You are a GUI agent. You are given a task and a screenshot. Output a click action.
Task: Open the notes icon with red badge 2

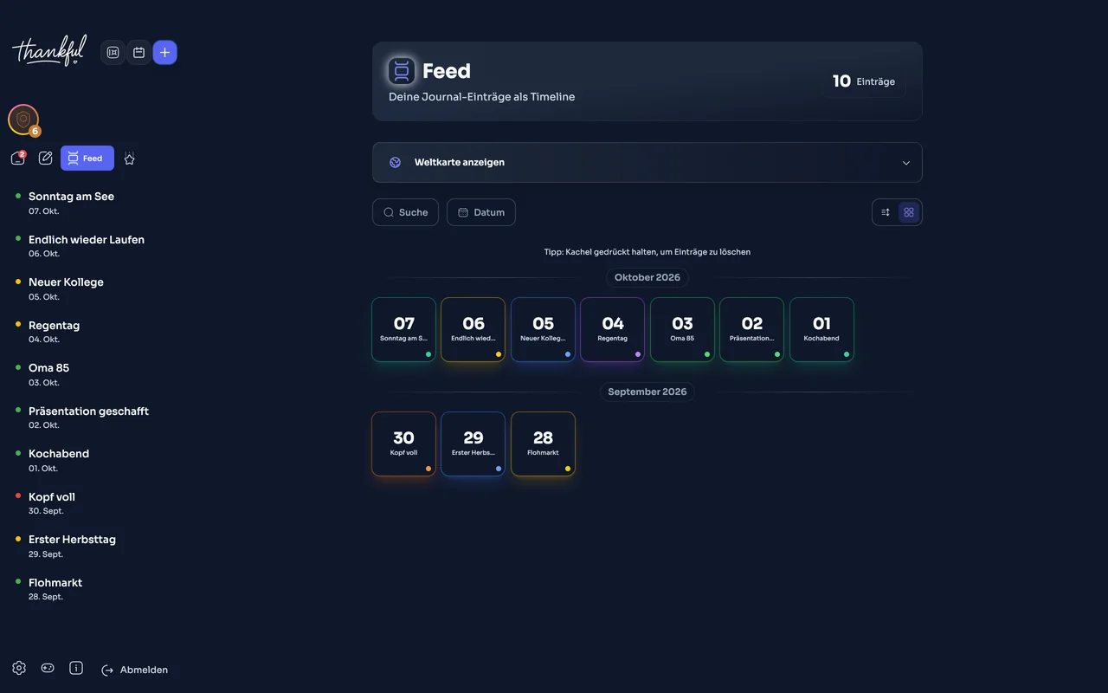pyautogui.click(x=18, y=159)
